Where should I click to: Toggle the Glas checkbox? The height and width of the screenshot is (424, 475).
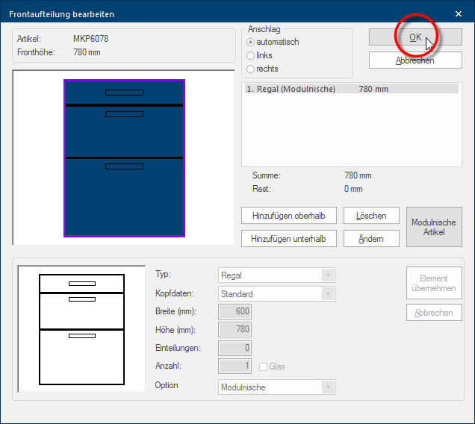click(264, 367)
